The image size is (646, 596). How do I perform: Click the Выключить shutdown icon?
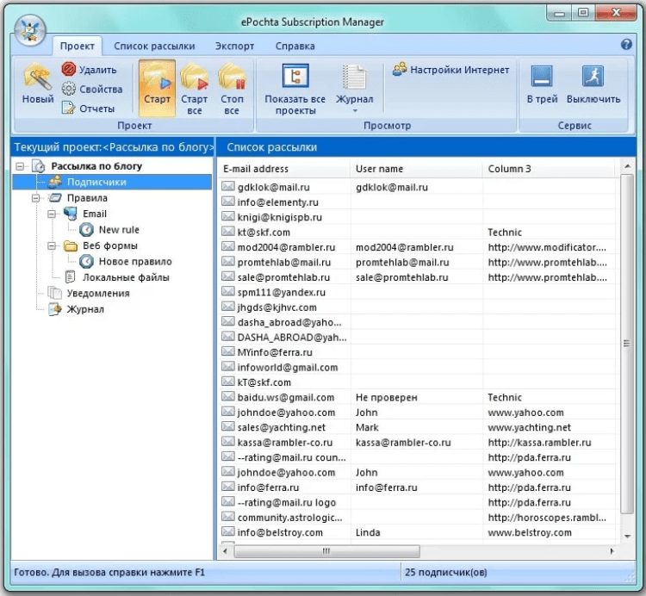click(x=593, y=76)
